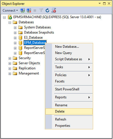This screenshot has height=139, width=113.
Task: Click the Database Snapshots folder icon
Action: [x=20, y=32]
